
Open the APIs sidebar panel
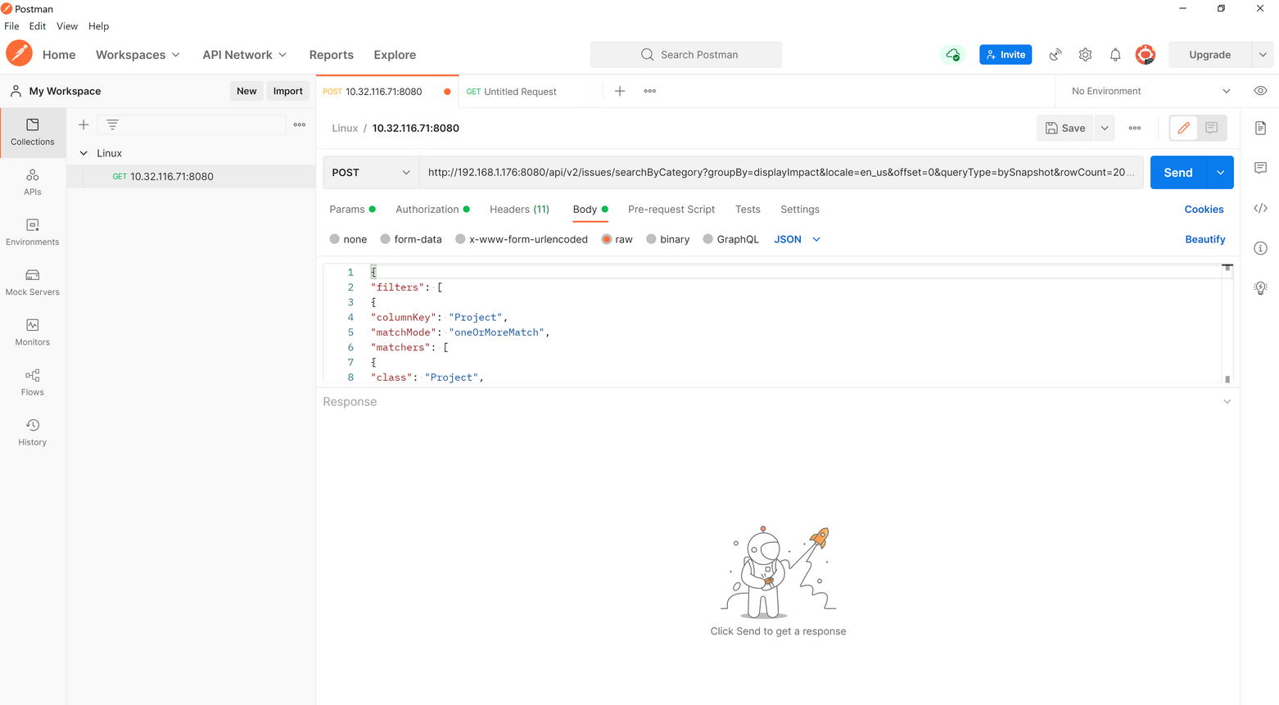[x=33, y=182]
